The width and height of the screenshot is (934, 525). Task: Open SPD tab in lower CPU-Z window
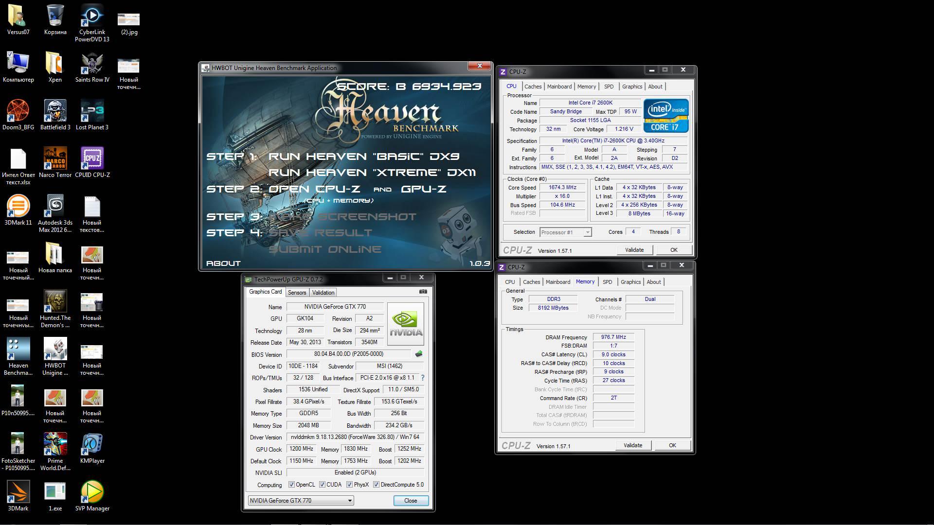click(x=607, y=282)
